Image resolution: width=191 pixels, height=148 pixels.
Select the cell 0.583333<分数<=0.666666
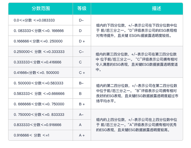[41, 94]
